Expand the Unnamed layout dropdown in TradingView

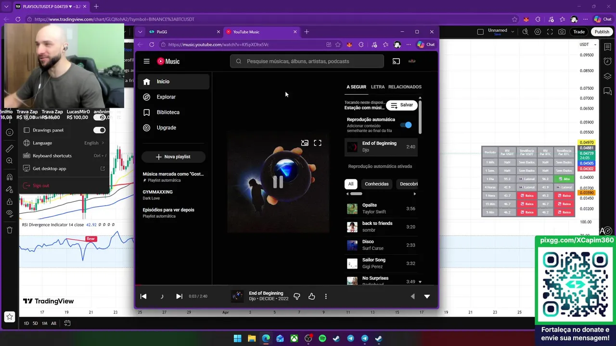(x=513, y=32)
